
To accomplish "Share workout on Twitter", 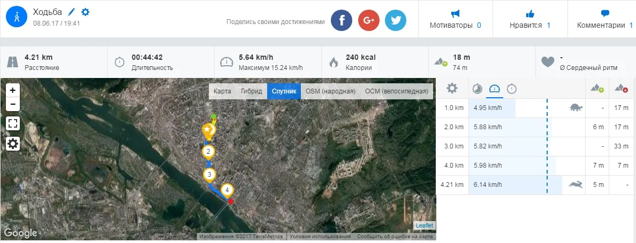I will [x=396, y=20].
